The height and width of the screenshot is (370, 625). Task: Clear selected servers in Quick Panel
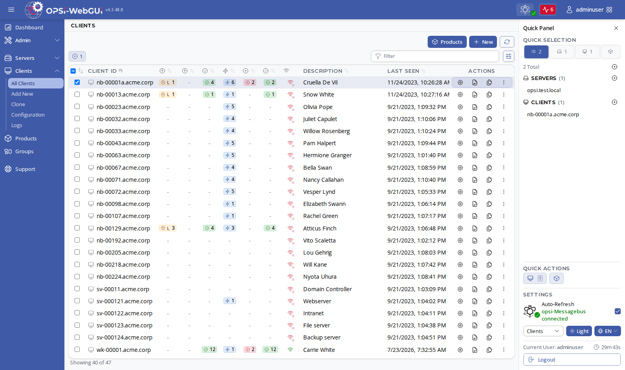coord(615,78)
